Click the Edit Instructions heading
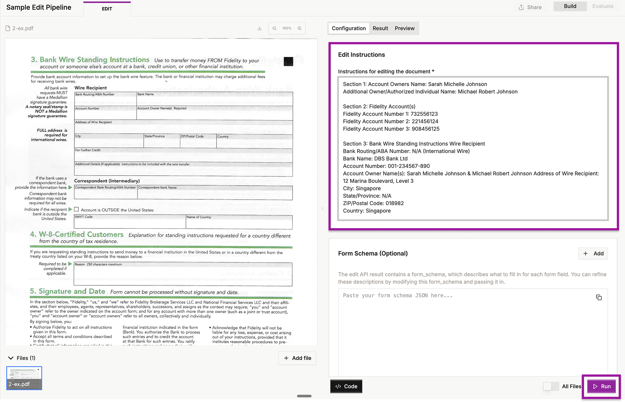This screenshot has height=402, width=625. coord(361,55)
